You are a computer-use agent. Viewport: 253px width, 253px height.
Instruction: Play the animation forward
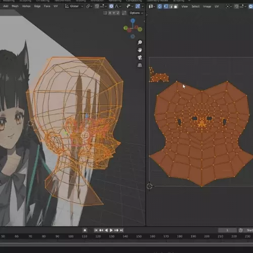tap(111, 230)
